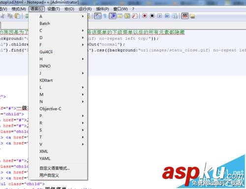246x189 pixels.
Task: Click the ABC spell check icon
Action: click(185, 16)
